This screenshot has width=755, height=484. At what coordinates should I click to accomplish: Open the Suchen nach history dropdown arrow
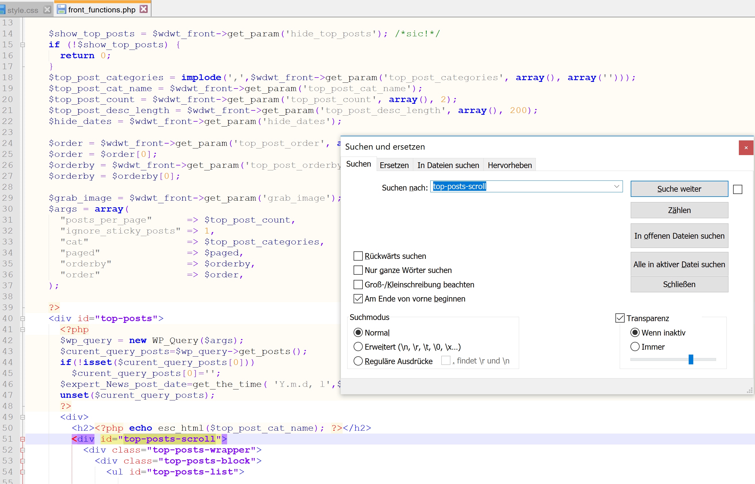(617, 187)
